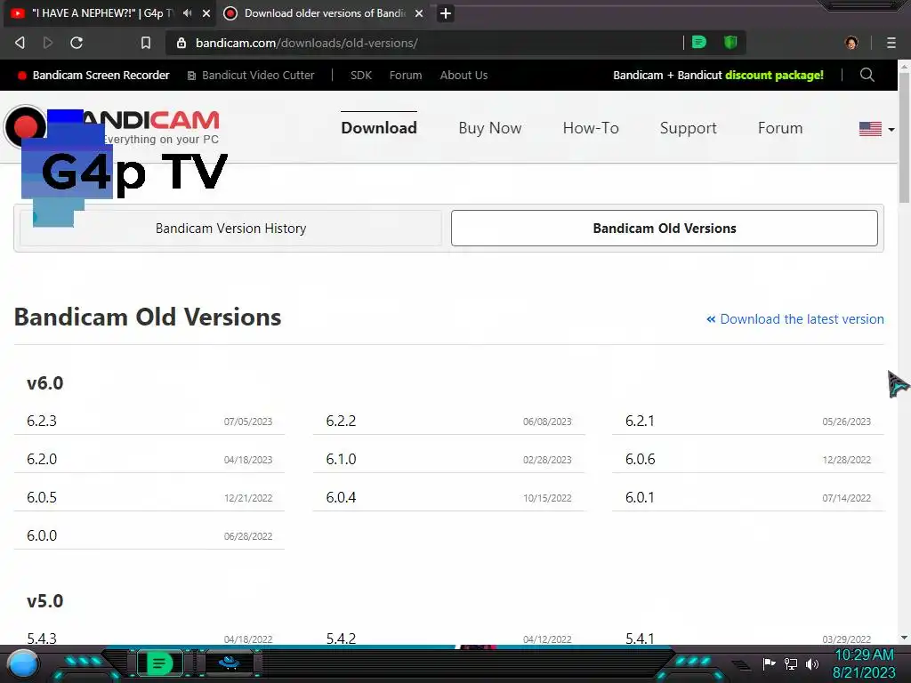
Task: Download version 5.4.2
Action: point(448,639)
